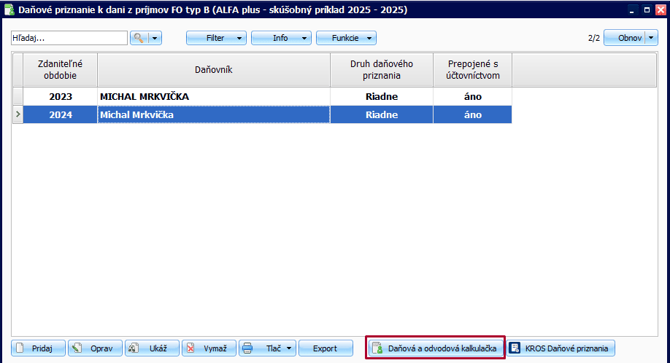Screen dimensions: 670x363
Task: Type in the Hľadaj search field
Action: tap(69, 38)
